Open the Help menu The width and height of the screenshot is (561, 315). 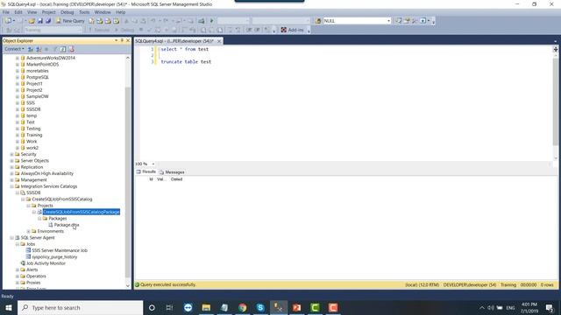[x=121, y=12]
